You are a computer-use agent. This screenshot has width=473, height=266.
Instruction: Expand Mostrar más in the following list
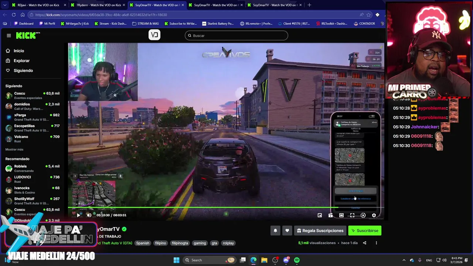14,149
